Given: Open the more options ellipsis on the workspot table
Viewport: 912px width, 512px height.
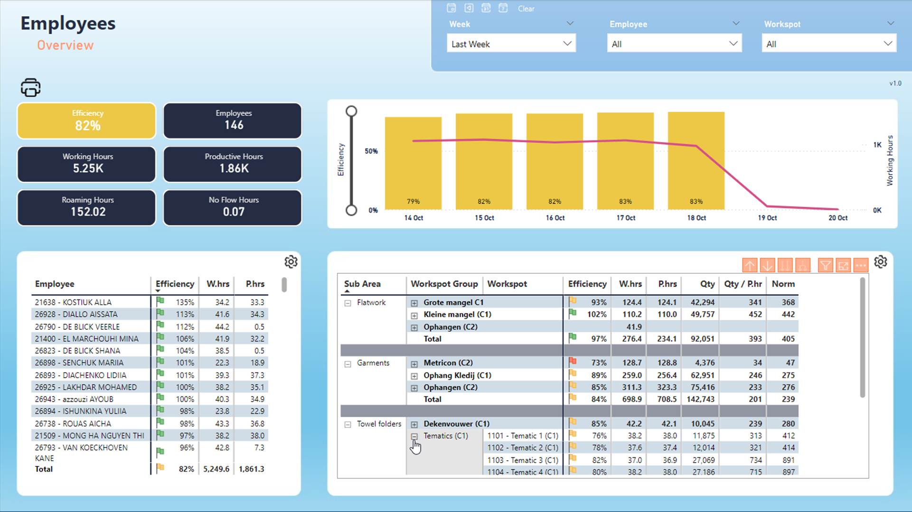Looking at the screenshot, I should pos(861,265).
